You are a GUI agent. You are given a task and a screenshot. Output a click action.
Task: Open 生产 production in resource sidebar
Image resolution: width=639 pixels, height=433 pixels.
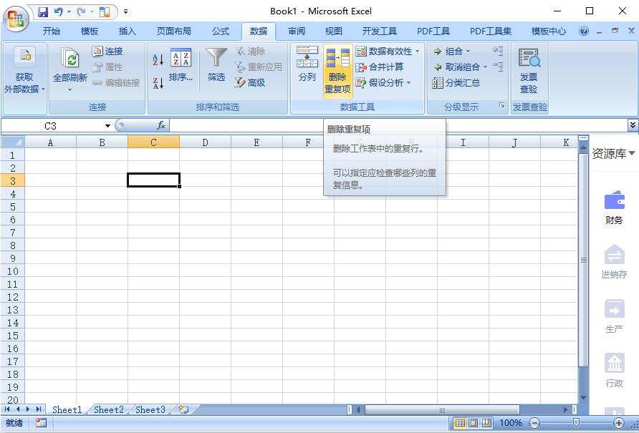tap(614, 316)
